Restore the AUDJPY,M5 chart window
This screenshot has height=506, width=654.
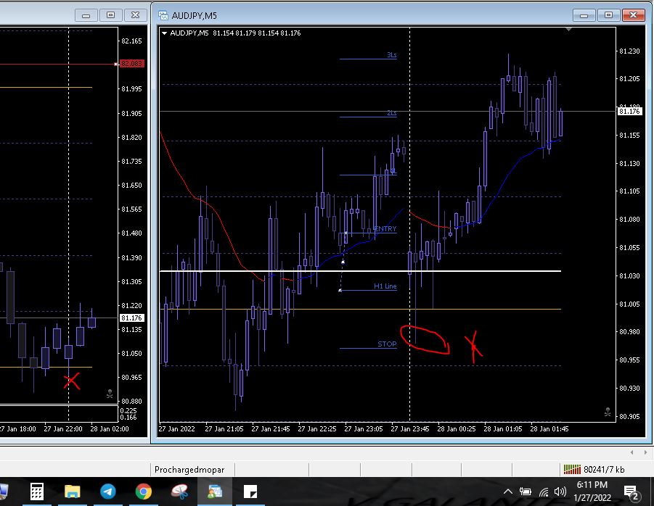[608, 15]
